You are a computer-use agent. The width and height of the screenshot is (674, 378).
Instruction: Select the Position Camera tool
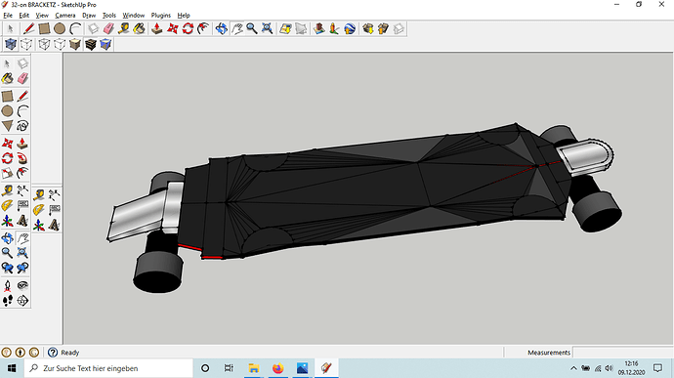(x=7, y=285)
